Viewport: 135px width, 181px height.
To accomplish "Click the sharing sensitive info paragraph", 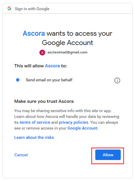I will (x=67, y=119).
